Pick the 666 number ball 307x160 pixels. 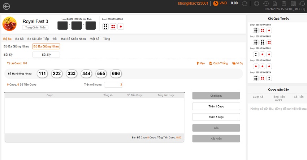116,74
